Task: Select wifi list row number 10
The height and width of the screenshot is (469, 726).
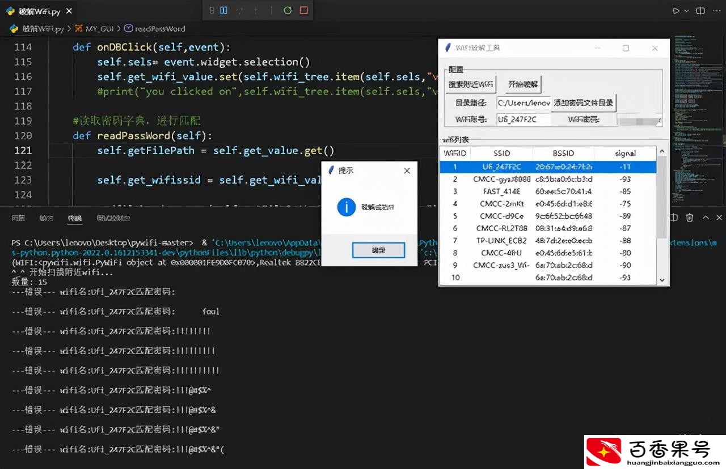Action: (x=548, y=278)
